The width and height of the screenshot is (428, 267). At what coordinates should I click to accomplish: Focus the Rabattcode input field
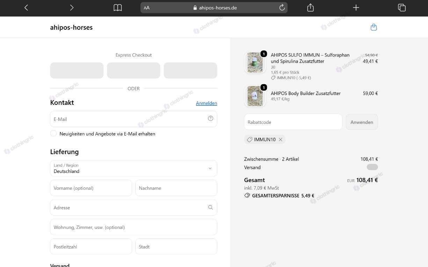pos(293,122)
